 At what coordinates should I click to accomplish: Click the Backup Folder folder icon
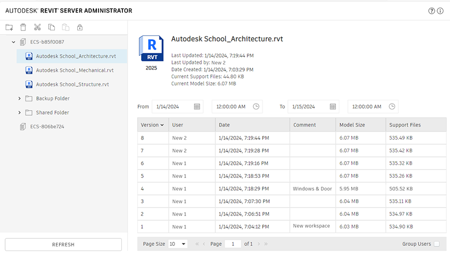(29, 98)
